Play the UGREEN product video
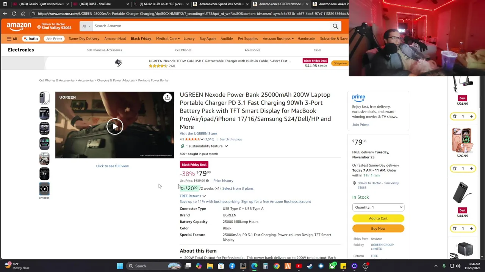This screenshot has width=485, height=272. (x=115, y=126)
